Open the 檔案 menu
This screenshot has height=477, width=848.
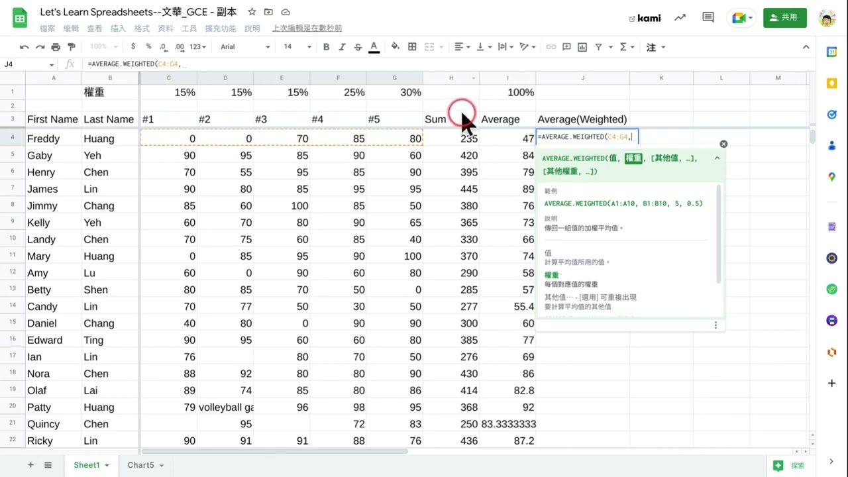coord(48,28)
